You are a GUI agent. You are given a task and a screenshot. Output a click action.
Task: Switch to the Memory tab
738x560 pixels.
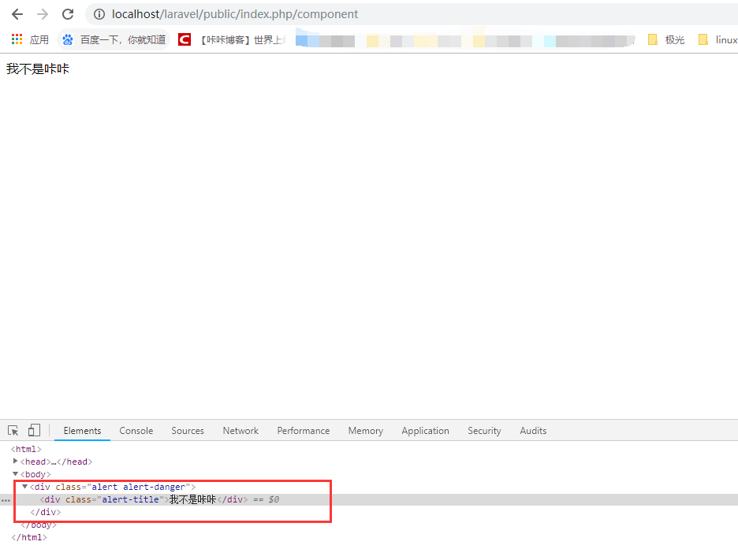coord(366,431)
